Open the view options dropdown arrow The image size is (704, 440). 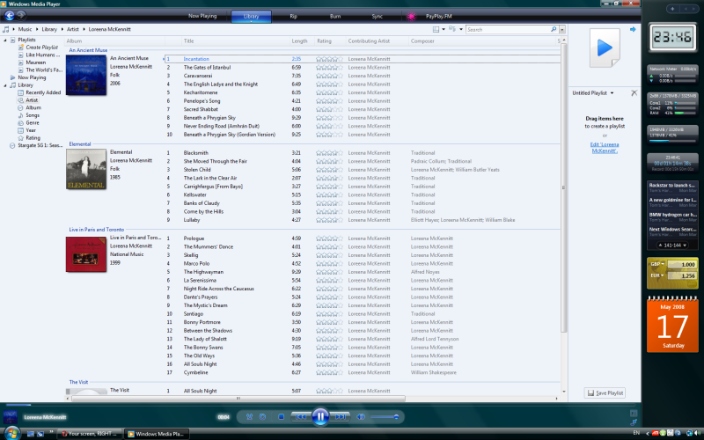(x=444, y=29)
